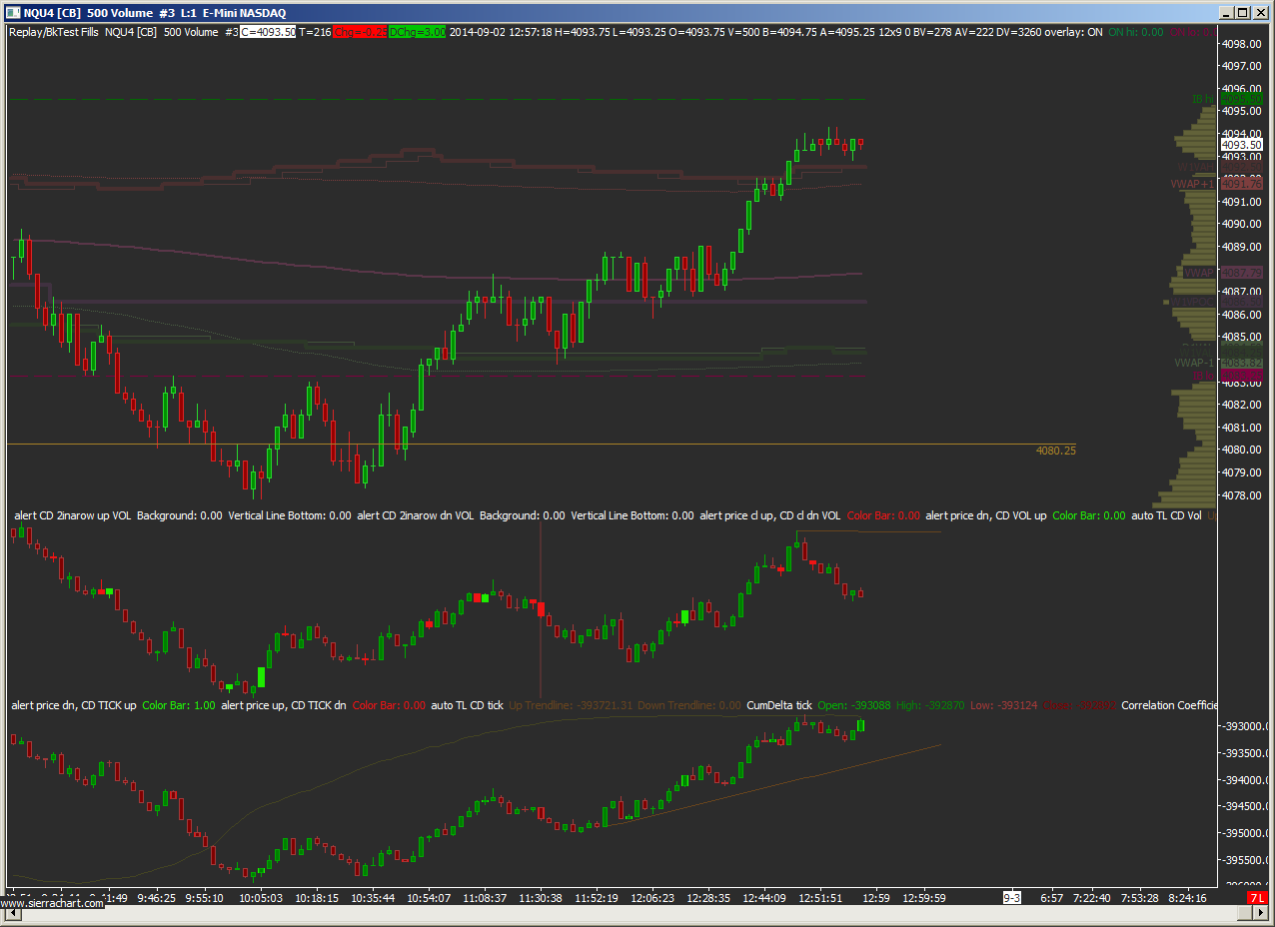Click the green DChg=-3.00 box in header
This screenshot has height=927, width=1275.
417,32
